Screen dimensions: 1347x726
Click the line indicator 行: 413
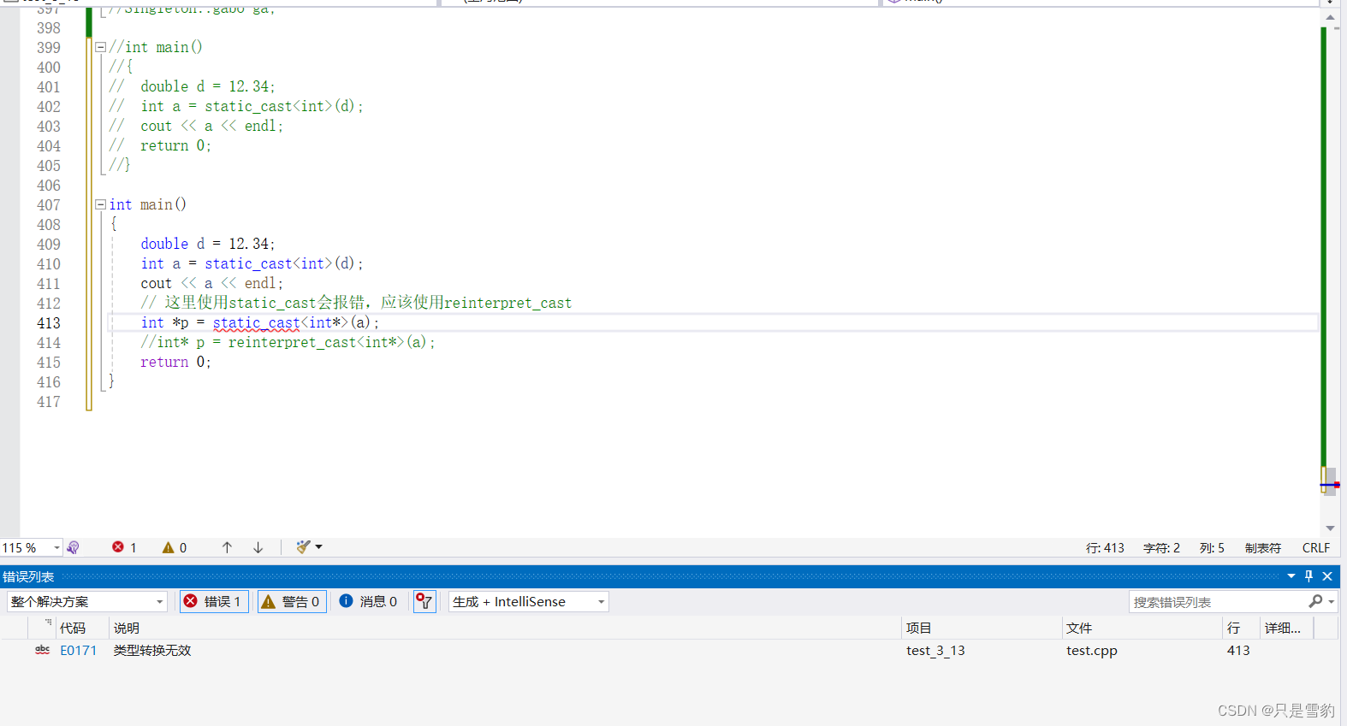pos(1105,548)
